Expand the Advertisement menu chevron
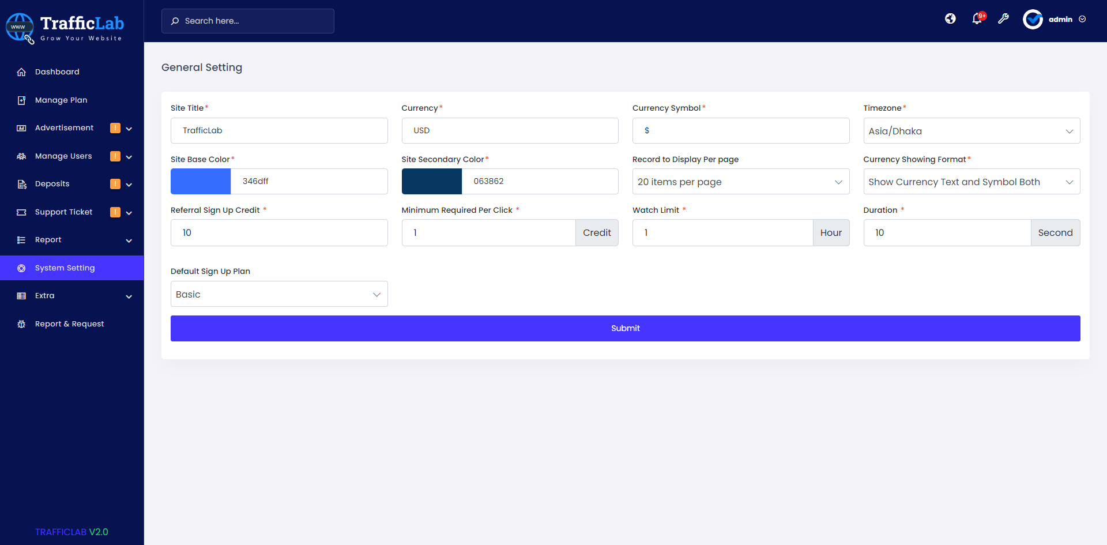 coord(129,128)
